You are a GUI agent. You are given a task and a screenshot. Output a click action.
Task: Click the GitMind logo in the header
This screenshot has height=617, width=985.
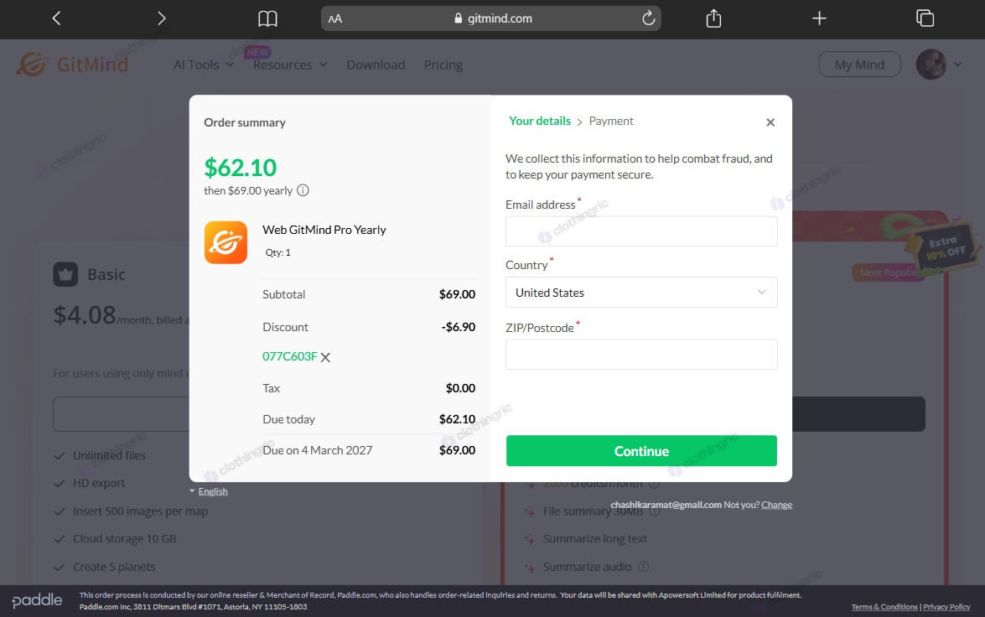coord(72,64)
